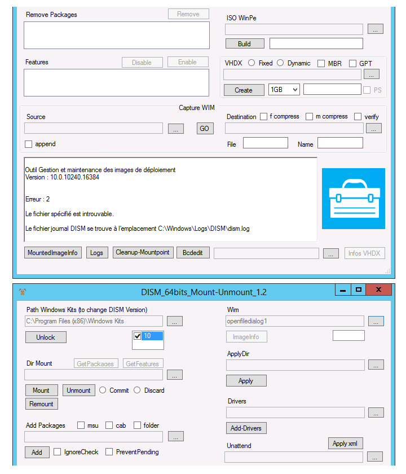
Task: Tick the append checkbox
Action: point(28,144)
